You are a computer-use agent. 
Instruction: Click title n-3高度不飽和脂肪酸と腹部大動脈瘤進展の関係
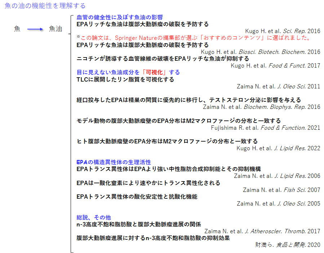139,224
